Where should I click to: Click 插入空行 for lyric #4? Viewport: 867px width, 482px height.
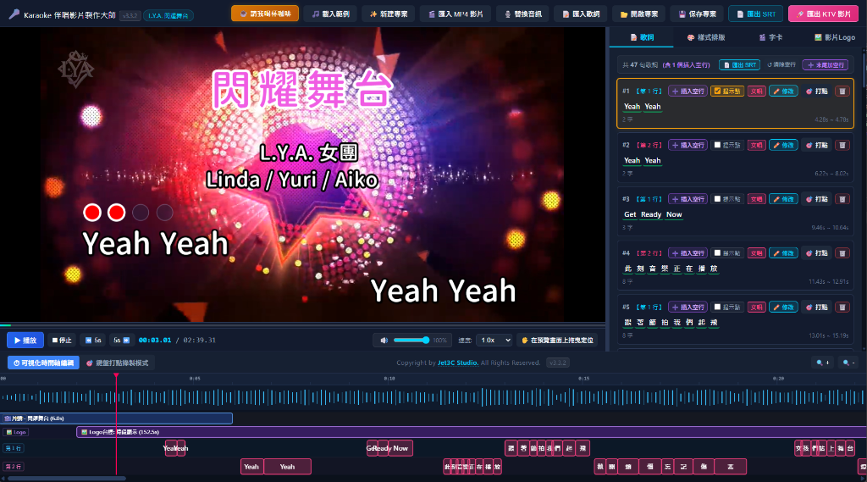coord(688,253)
